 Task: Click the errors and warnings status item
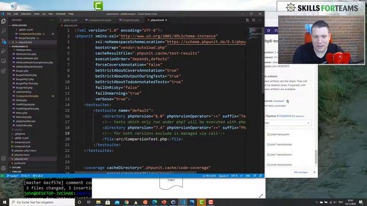click(37, 176)
